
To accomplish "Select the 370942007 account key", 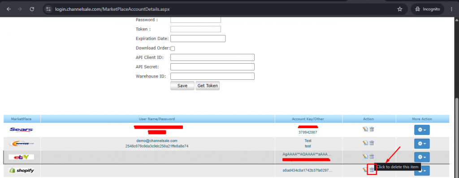I will 307,132.
